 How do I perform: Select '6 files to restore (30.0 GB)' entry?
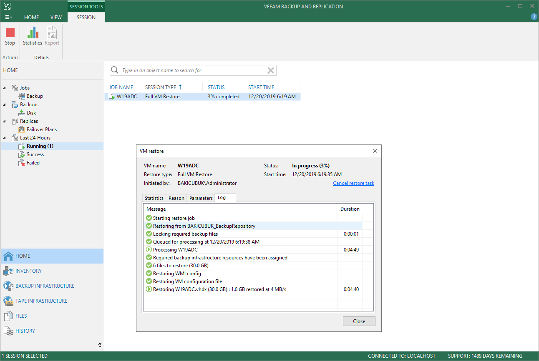[253, 266]
